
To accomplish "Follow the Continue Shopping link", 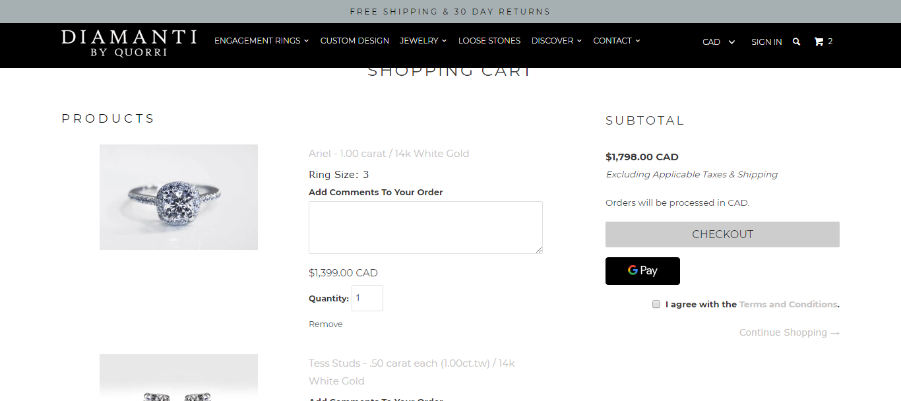I will [789, 332].
